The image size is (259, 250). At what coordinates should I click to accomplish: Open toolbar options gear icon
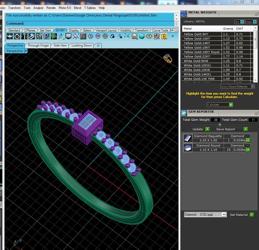pyautogui.click(x=177, y=30)
